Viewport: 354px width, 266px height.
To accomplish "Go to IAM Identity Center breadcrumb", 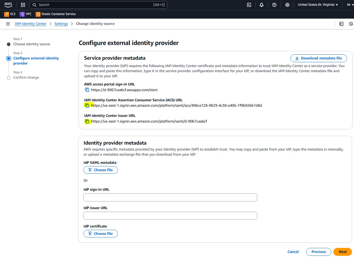I will click(30, 24).
